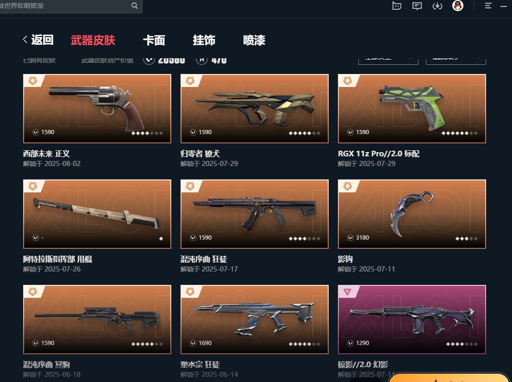Open the 影钩 karambit knife skin card
Image resolution: width=512 pixels, height=382 pixels.
pyautogui.click(x=412, y=214)
